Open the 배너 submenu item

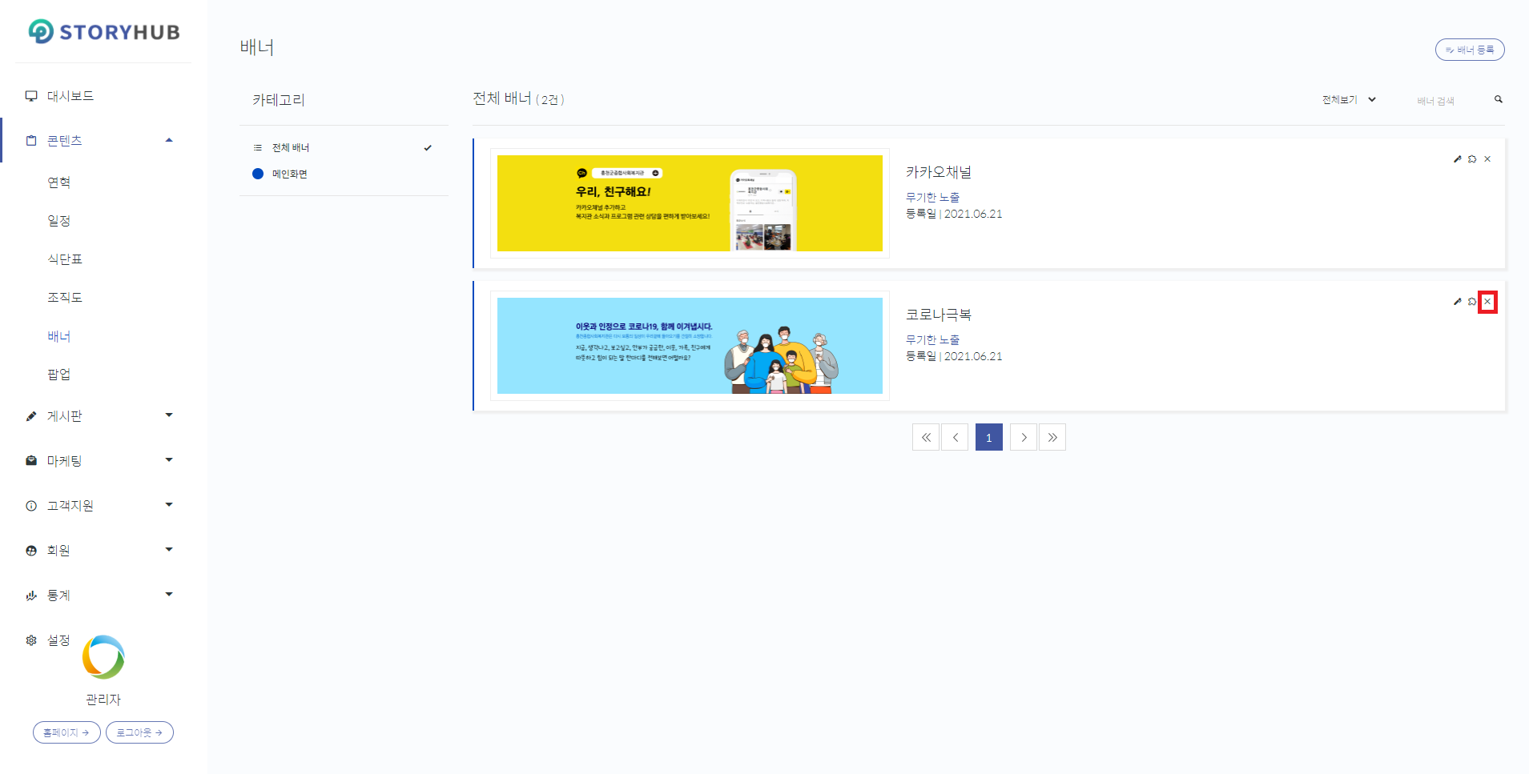(59, 336)
